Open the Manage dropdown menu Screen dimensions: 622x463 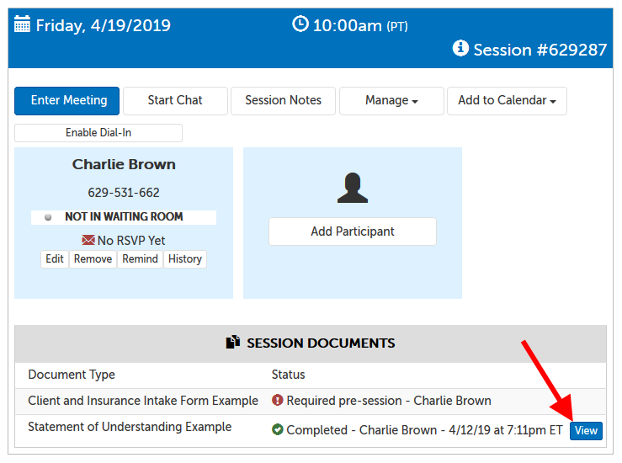pos(391,100)
